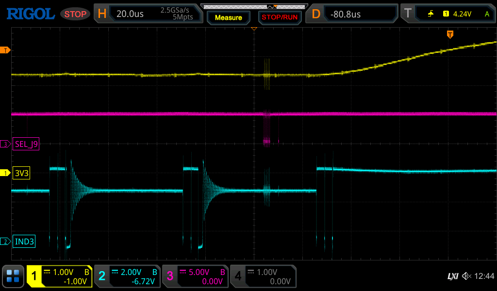Toggle channel 1 on or off
Image resolution: width=497 pixels, height=291 pixels.
59,276
